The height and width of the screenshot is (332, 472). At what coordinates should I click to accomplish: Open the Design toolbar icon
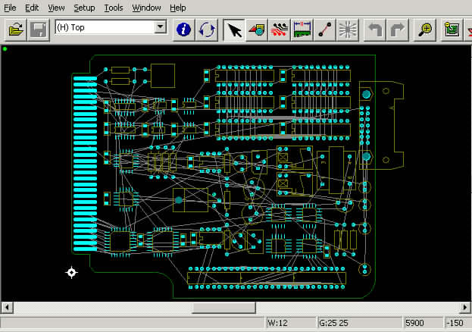click(x=258, y=30)
